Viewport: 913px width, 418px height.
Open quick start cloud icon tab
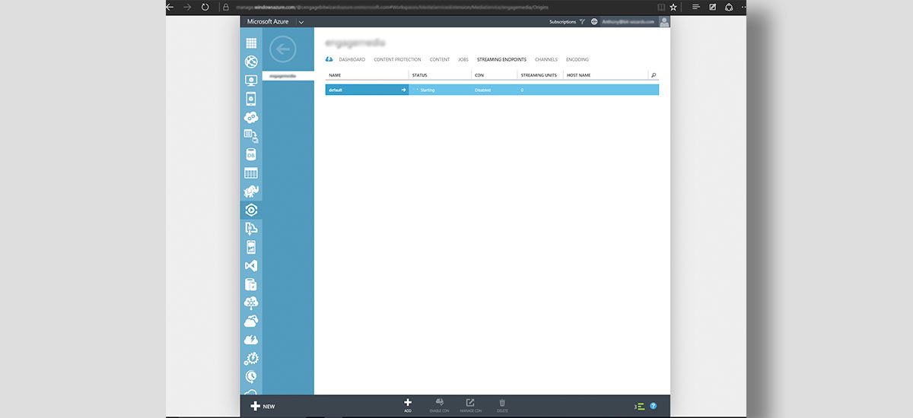(329, 59)
